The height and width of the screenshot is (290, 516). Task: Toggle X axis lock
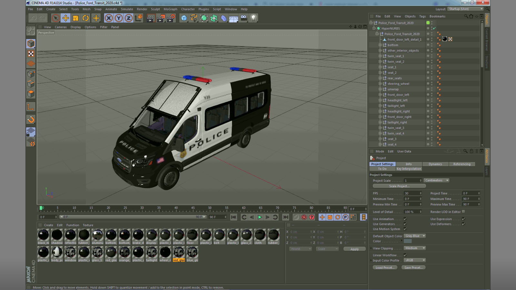109,18
